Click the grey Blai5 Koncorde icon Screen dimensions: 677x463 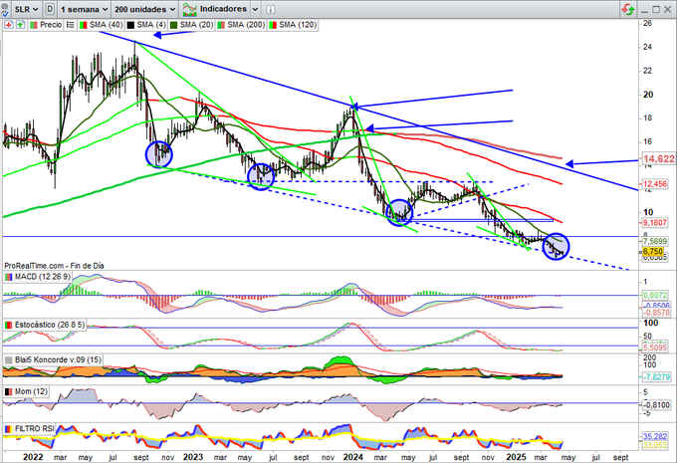[x=8, y=359]
